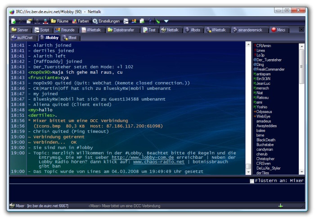Open the Räume rooms list
The image size is (315, 219).
[60, 21]
